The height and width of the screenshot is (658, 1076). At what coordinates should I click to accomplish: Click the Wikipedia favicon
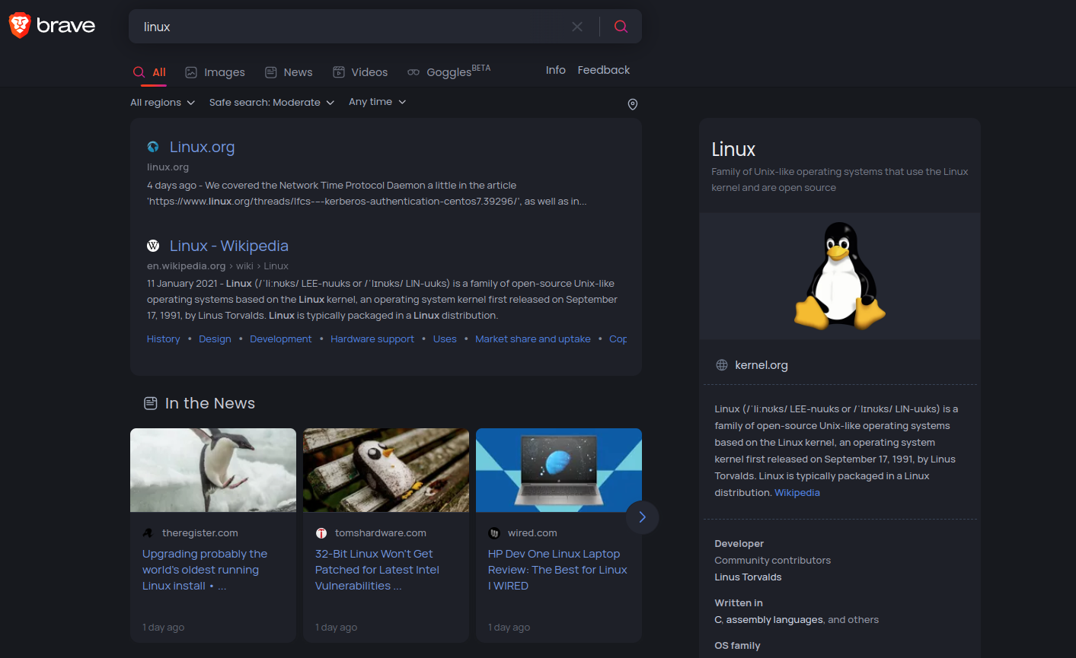tap(153, 246)
